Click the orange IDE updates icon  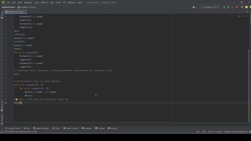(246, 7)
